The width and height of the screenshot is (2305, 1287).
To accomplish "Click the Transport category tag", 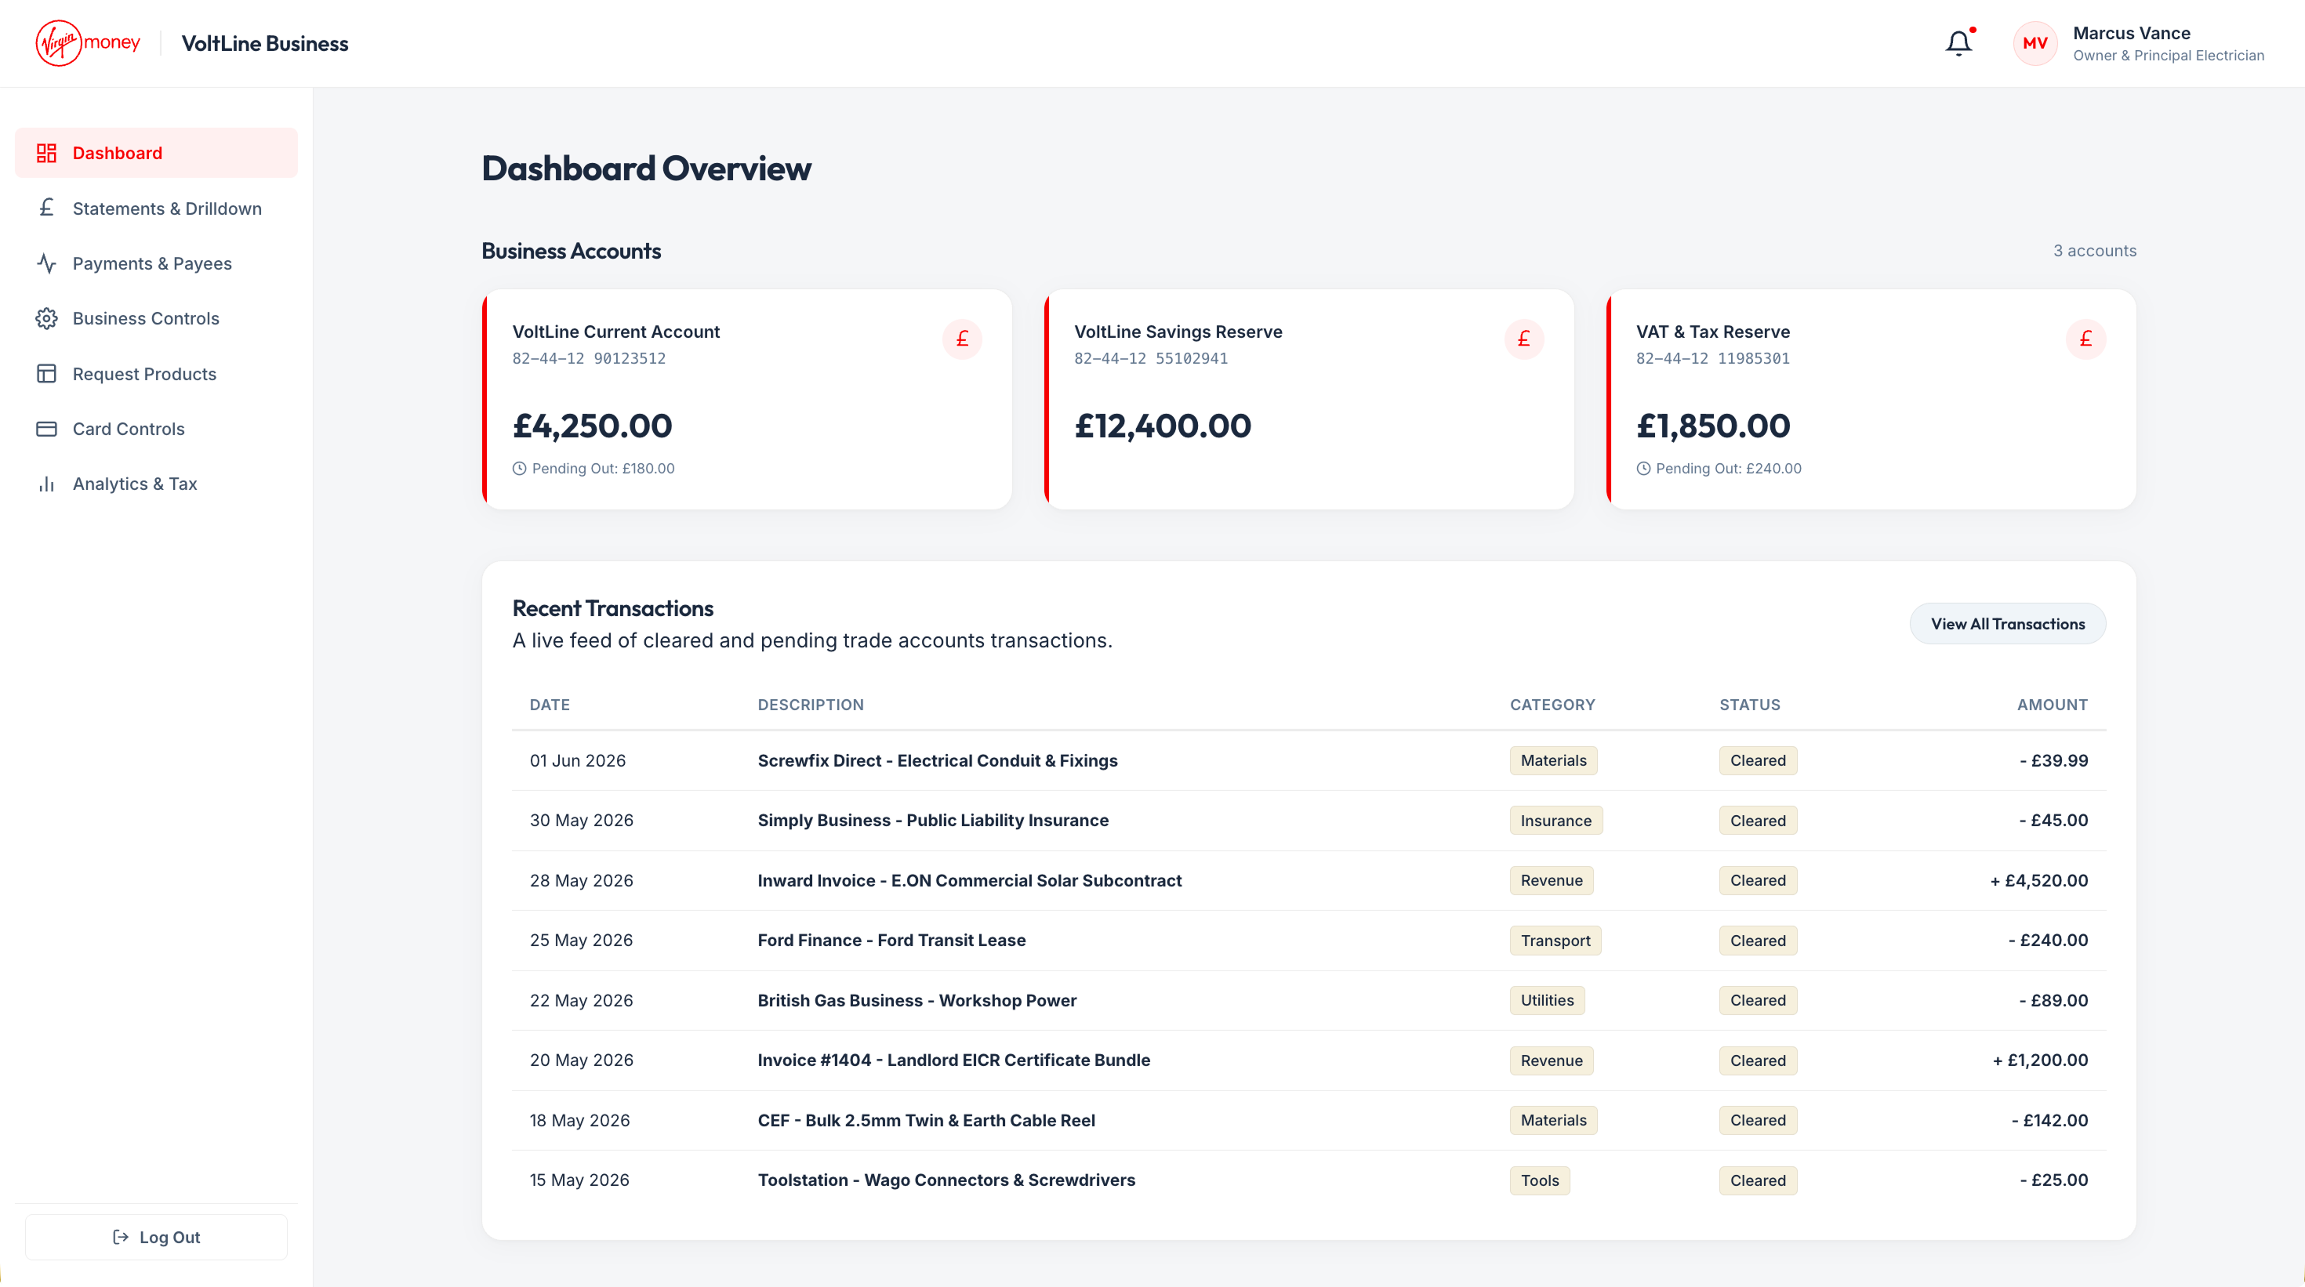I will (1555, 940).
